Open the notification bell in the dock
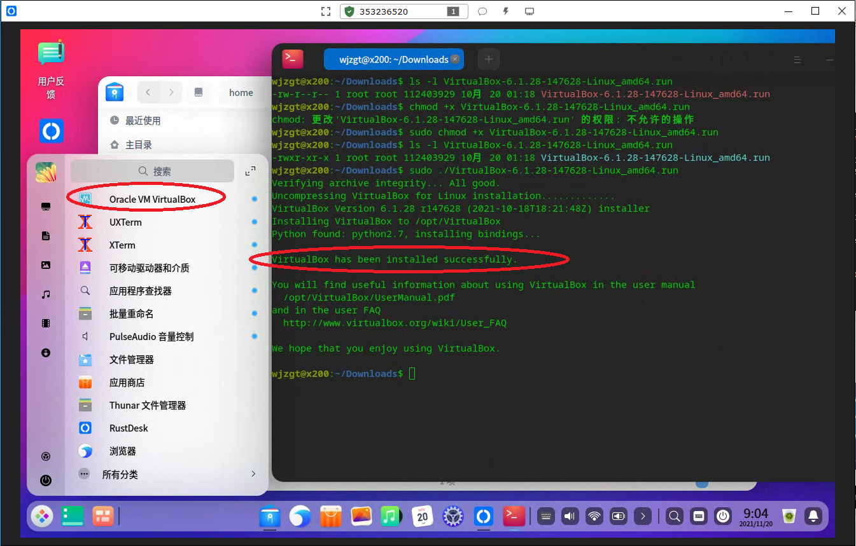This screenshot has width=856, height=546. [813, 516]
